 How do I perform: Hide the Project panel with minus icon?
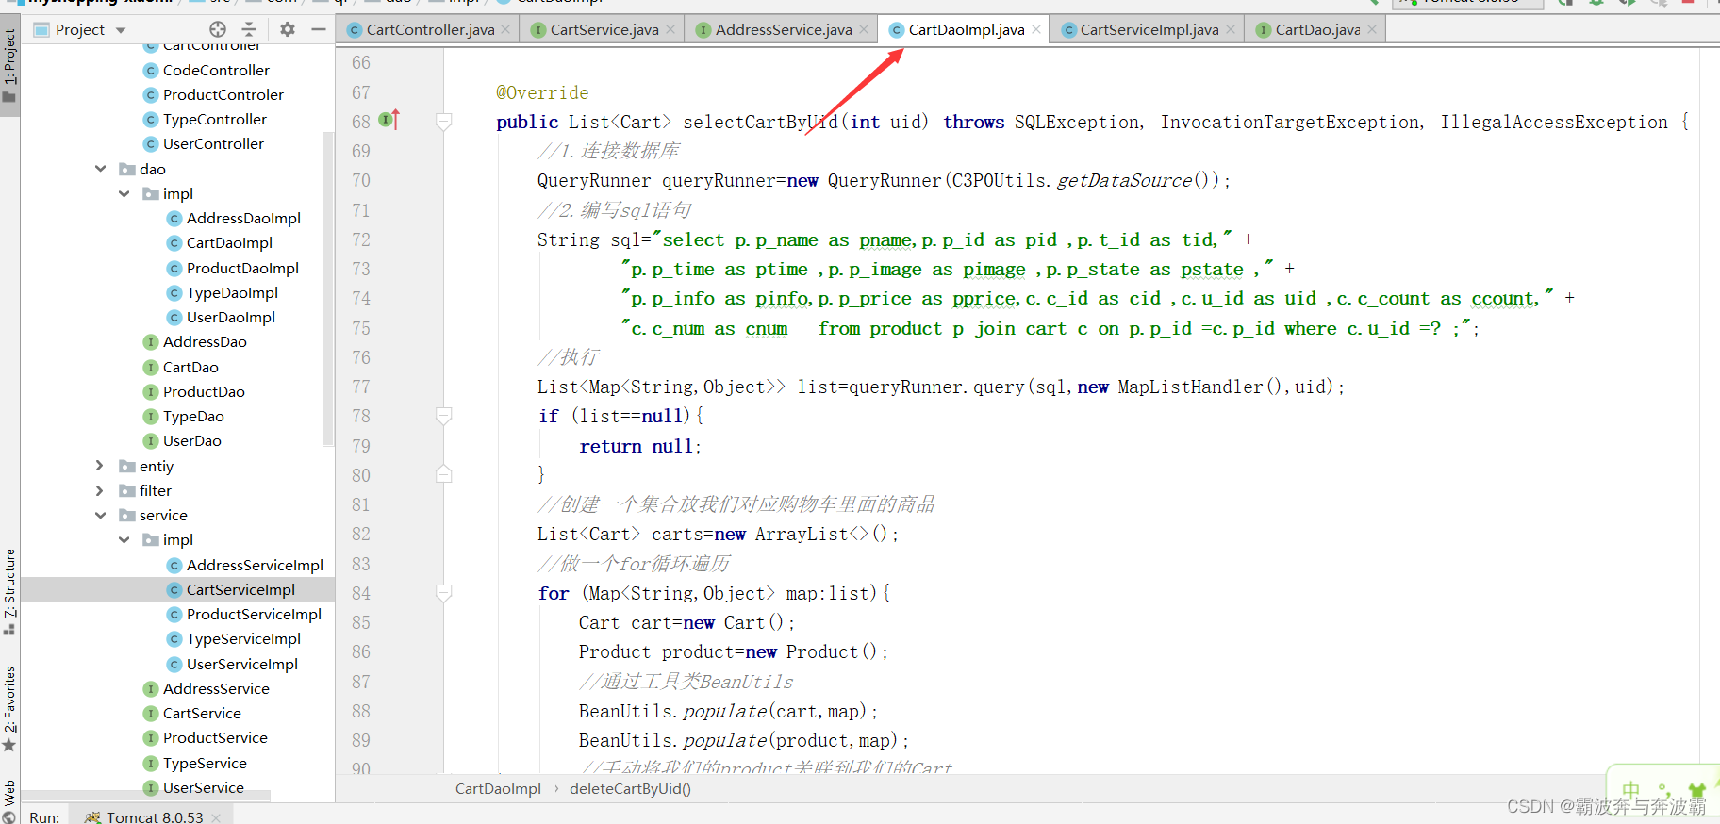coord(319,29)
